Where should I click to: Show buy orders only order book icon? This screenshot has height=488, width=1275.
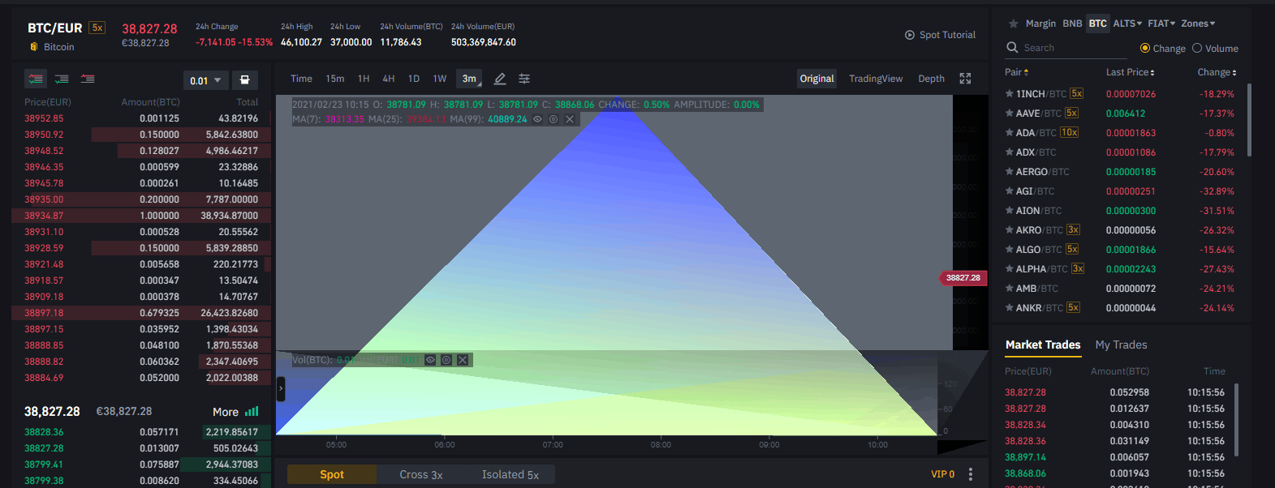62,79
